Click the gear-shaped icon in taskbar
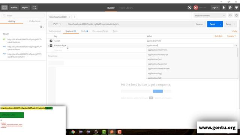The height and width of the screenshot is (135, 240). [96, 132]
